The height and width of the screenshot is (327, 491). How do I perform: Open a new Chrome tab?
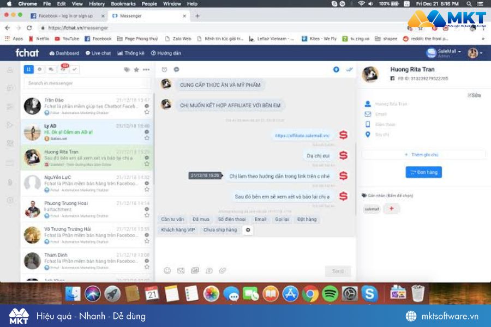tap(197, 16)
